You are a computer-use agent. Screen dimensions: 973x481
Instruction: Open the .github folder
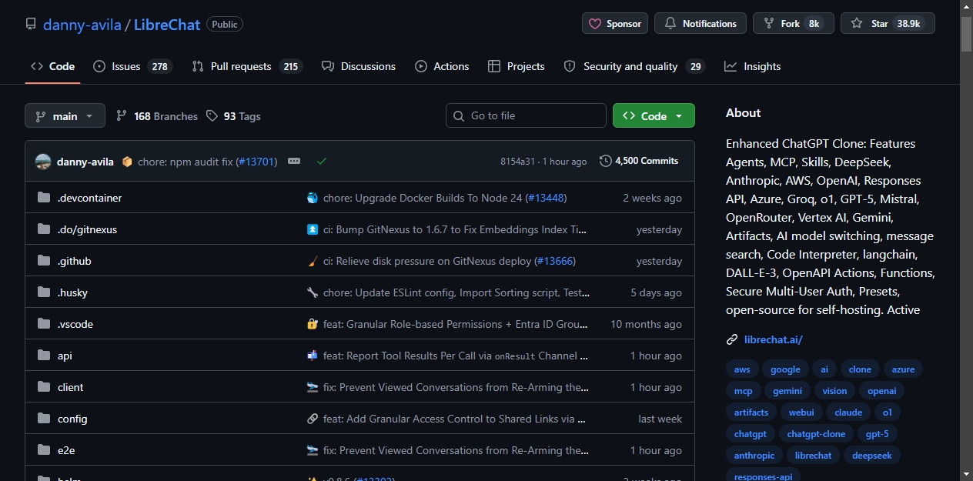pos(74,261)
